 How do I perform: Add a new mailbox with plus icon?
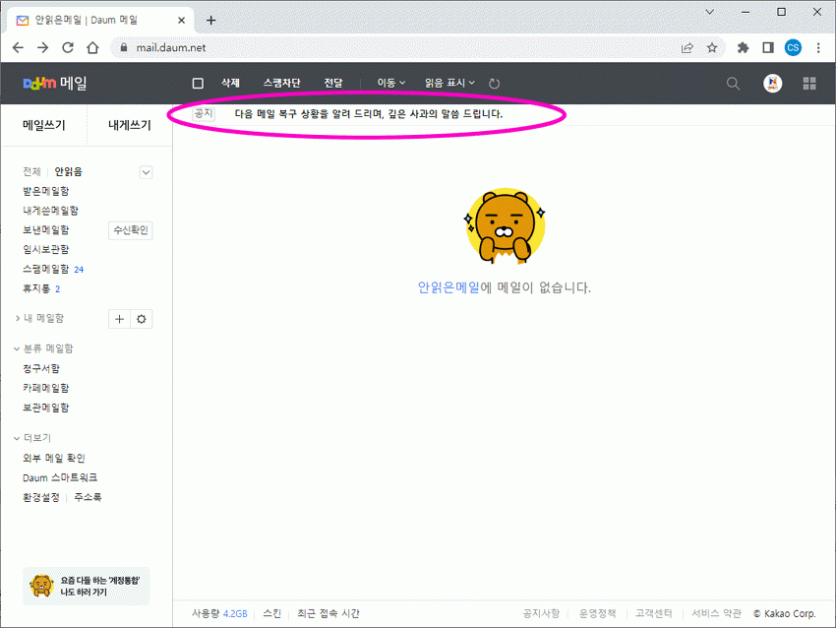coord(119,319)
